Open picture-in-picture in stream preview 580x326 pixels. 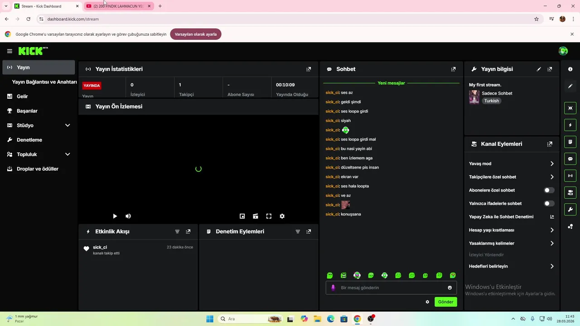(x=242, y=216)
